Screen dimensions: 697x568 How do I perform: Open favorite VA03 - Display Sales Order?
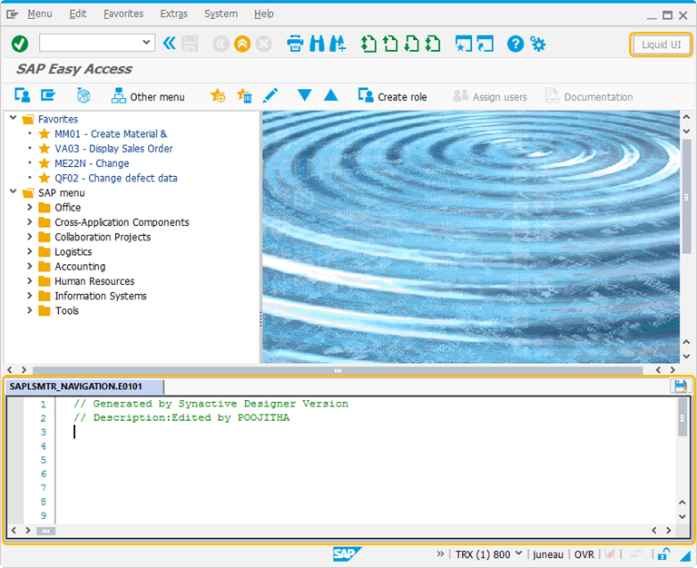pos(113,149)
